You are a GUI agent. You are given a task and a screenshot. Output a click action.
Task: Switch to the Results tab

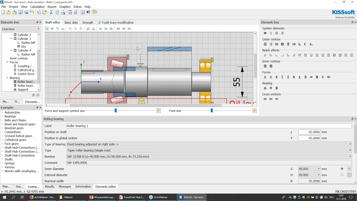(x=50, y=186)
